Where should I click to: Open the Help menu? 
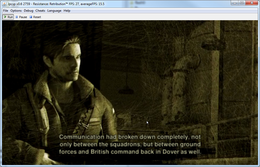click(67, 11)
